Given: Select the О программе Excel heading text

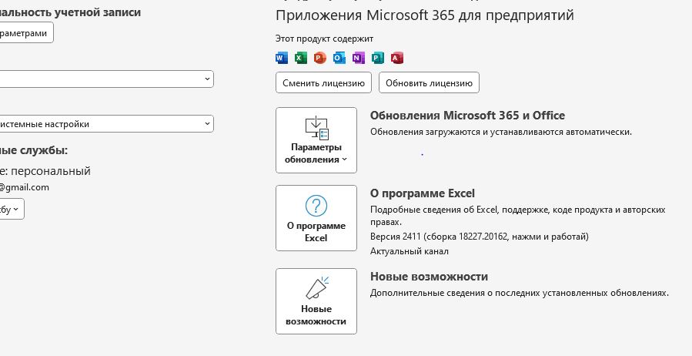Looking at the screenshot, I should coord(423,193).
